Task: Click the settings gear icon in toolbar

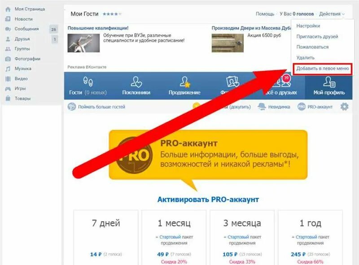Action: (x=344, y=106)
